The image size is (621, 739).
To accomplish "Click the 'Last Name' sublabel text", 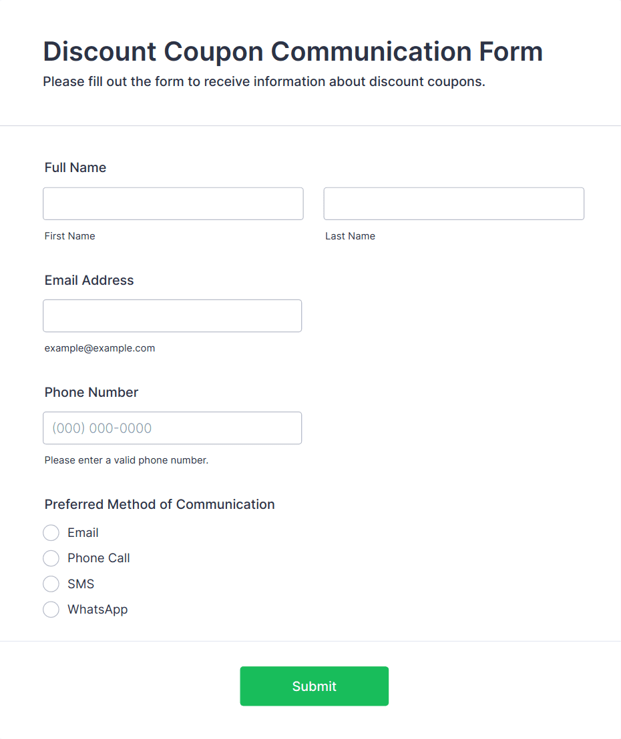I will pyautogui.click(x=350, y=236).
